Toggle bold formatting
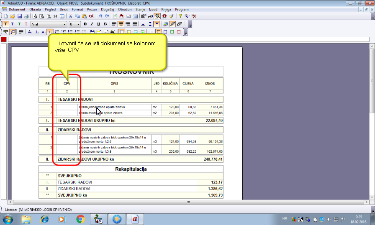Screen dimensions: 375x225 click(x=85, y=24)
